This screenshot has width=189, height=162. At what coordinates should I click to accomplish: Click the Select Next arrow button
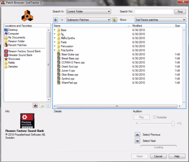click(137, 141)
